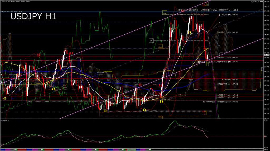The width and height of the screenshot is (270, 151).
Task: Click the USDJPY H1 chart title
Action: pyautogui.click(x=33, y=17)
